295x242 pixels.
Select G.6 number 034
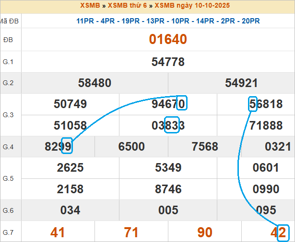click(70, 210)
